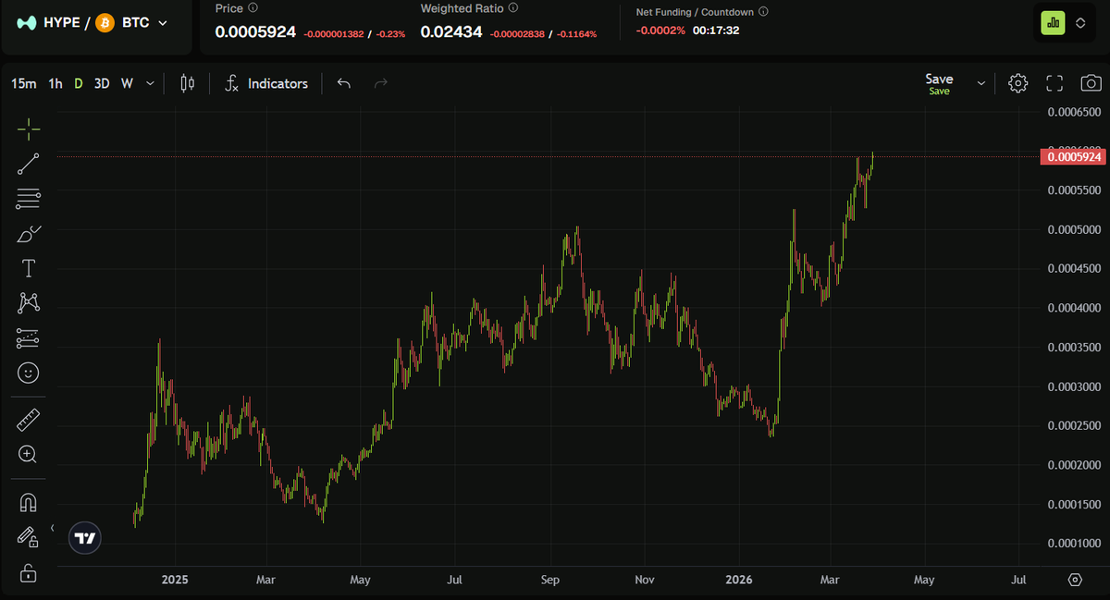Expand the Save layout dropdown arrow
Image resolution: width=1110 pixels, height=600 pixels.
[x=981, y=83]
